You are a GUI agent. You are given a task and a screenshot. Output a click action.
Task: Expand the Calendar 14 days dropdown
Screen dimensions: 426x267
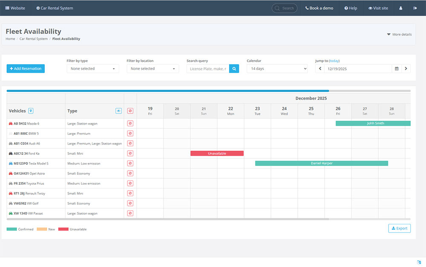(x=277, y=69)
